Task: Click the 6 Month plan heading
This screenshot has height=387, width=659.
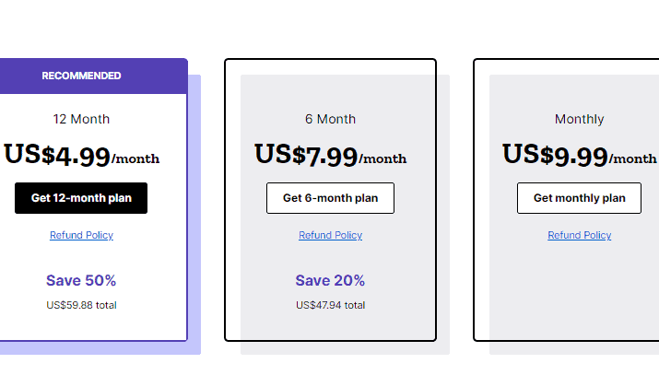Action: click(330, 119)
